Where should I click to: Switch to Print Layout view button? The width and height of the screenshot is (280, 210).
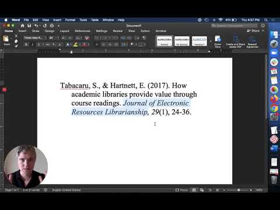194,190
